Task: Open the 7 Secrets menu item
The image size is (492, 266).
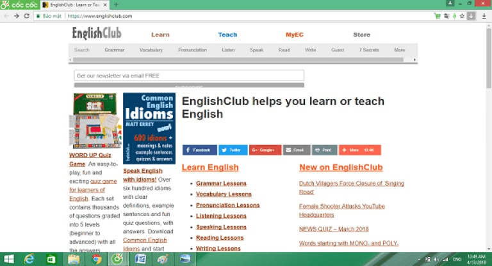Action: click(x=369, y=50)
